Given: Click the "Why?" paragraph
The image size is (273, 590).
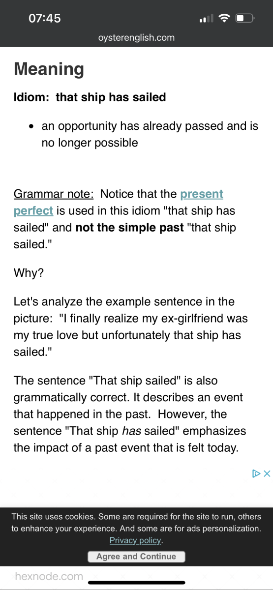Looking at the screenshot, I should [x=29, y=272].
